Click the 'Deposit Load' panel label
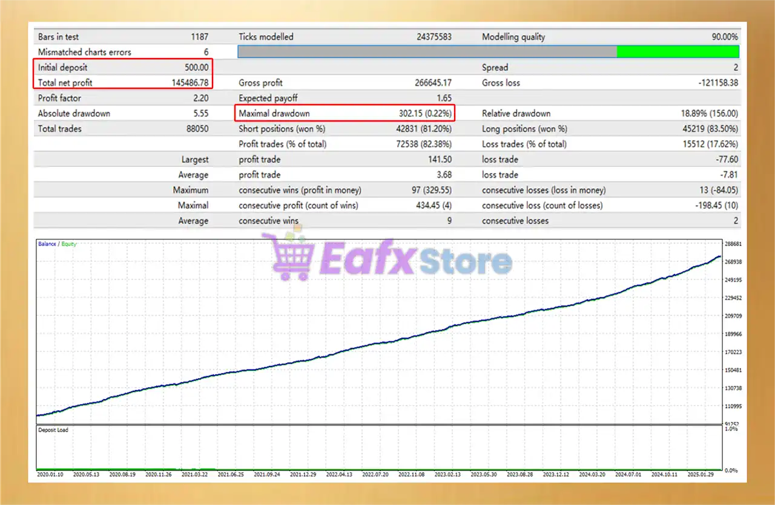 [53, 430]
